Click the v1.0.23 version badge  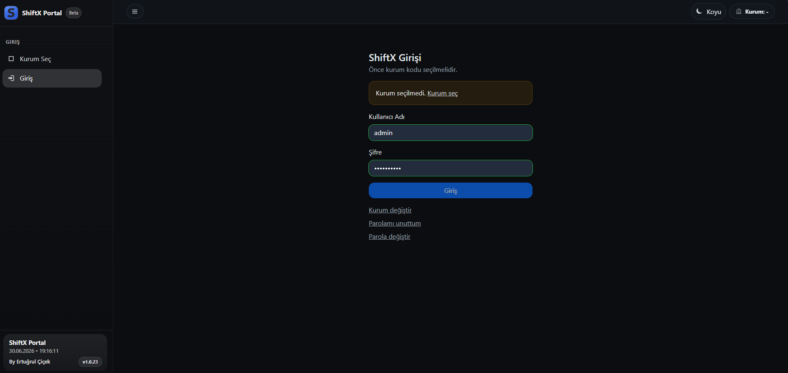[x=90, y=362]
